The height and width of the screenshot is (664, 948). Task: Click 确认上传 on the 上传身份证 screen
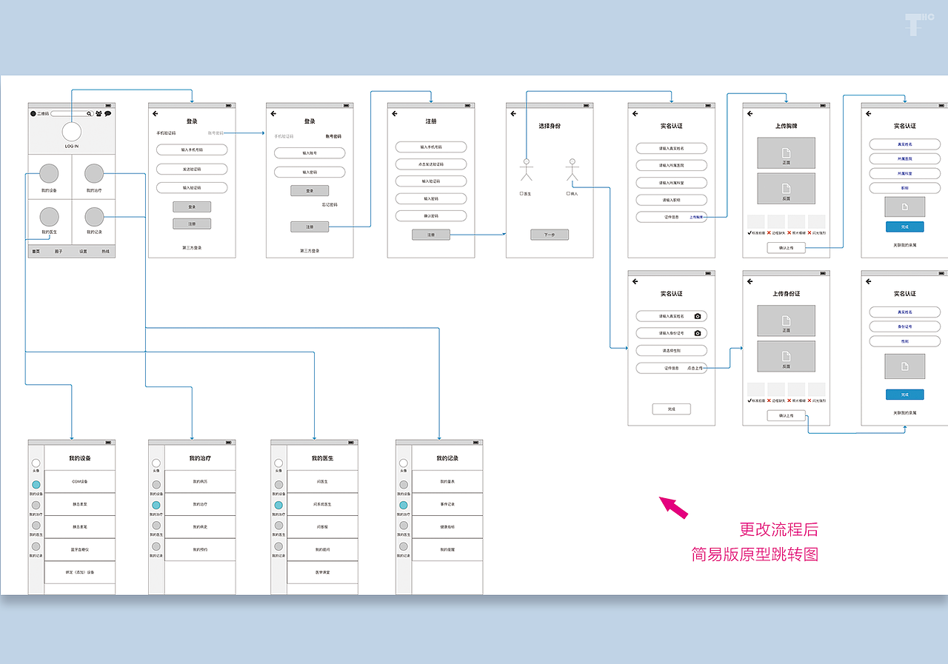pyautogui.click(x=786, y=415)
